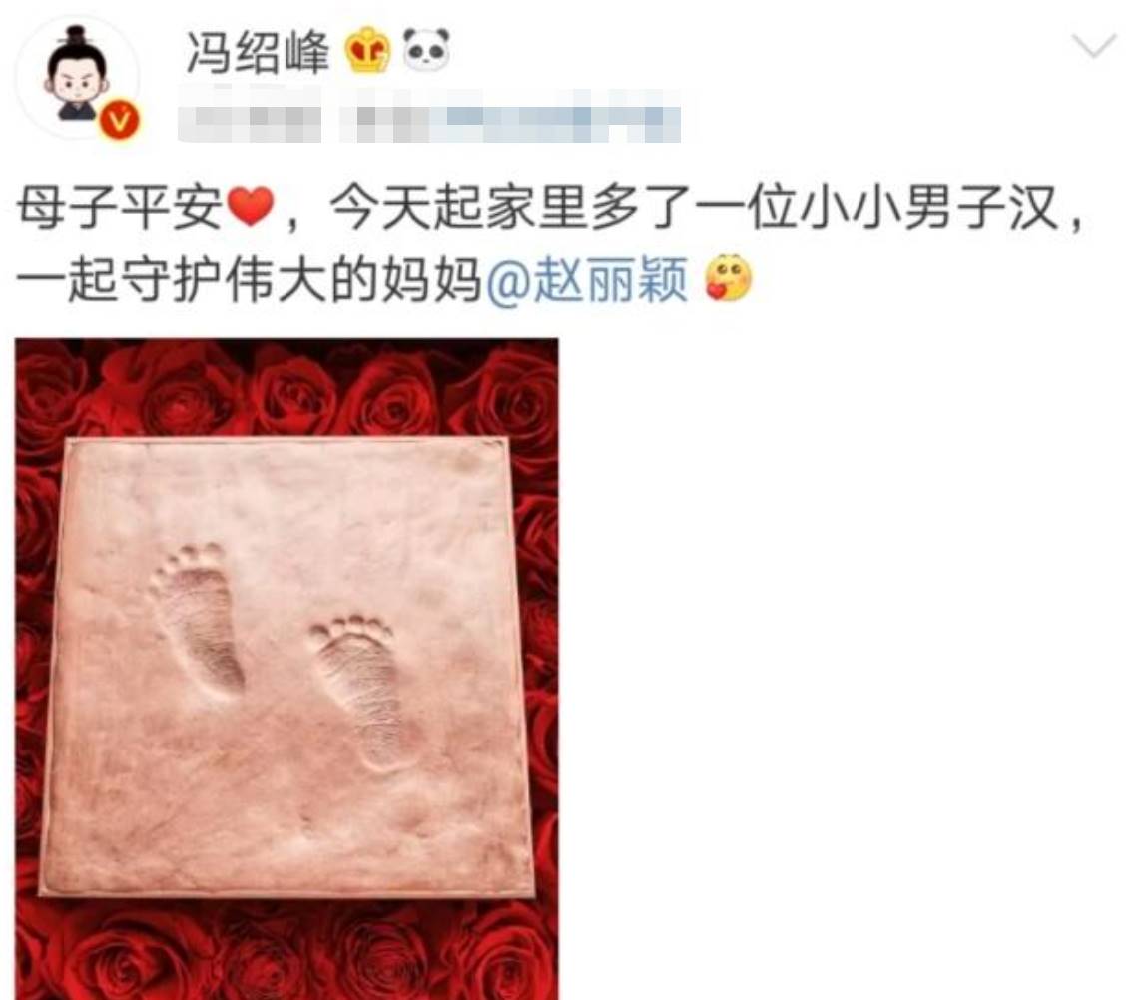Click the red roses below the cast
Screen dimensions: 1146x1000
point(286,949)
